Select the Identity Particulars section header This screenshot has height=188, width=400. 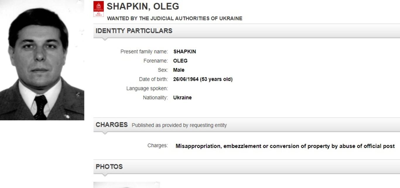point(134,31)
